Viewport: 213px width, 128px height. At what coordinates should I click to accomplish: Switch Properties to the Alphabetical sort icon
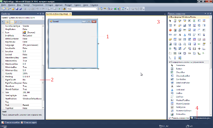point(7,22)
